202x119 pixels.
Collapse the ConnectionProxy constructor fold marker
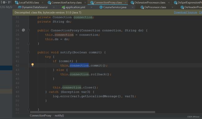(x=29, y=30)
